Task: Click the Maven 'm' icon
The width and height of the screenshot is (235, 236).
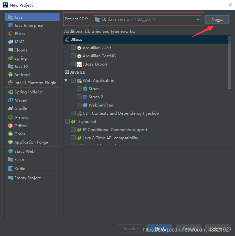Action: (x=10, y=100)
